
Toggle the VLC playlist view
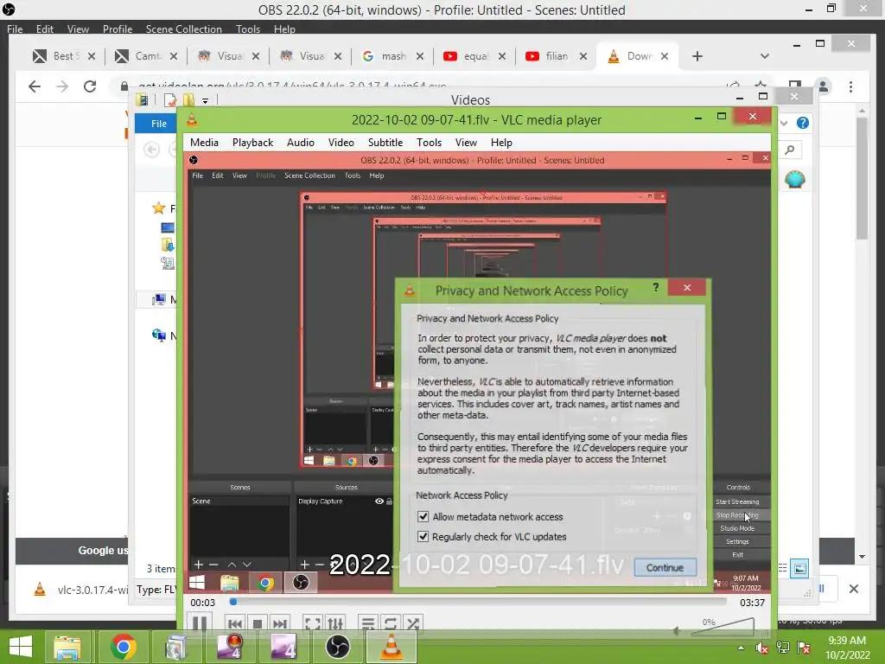[367, 623]
